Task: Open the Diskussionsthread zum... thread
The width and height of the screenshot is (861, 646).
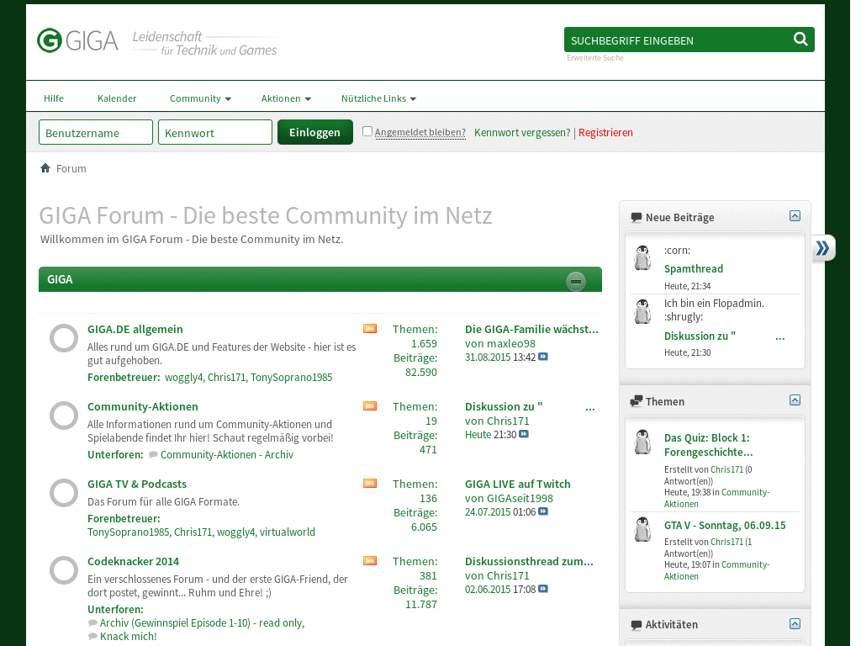Action: [x=530, y=561]
